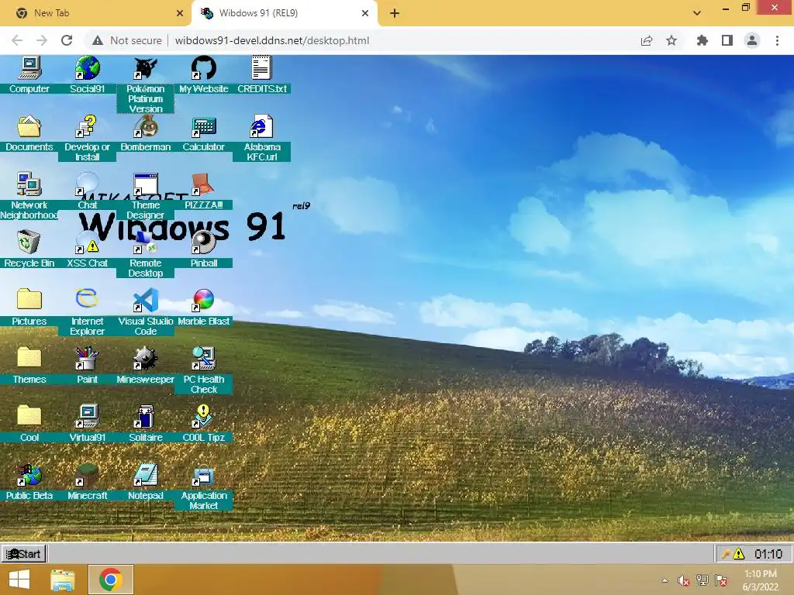The width and height of the screenshot is (794, 595).
Task: Click the browser forward arrow
Action: coord(42,40)
